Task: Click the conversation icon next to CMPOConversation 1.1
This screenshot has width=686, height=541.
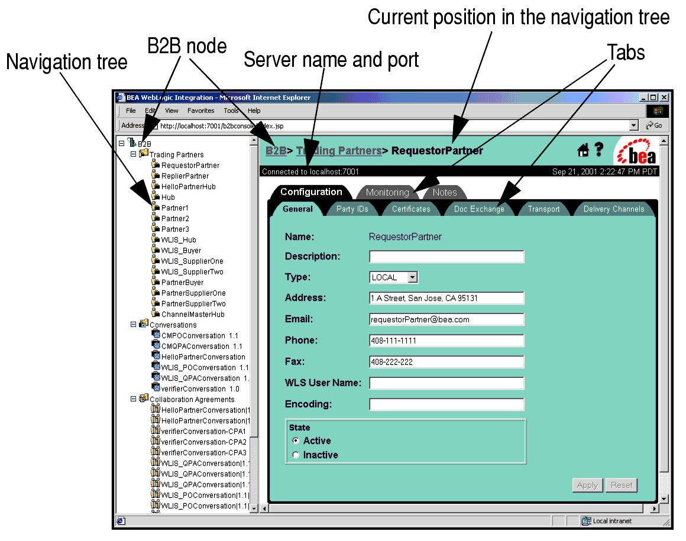Action: 156,334
